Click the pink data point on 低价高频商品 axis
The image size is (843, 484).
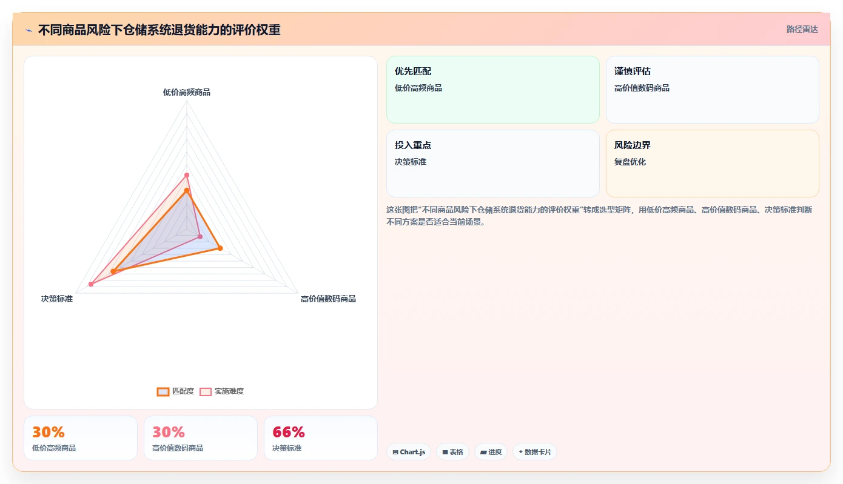coord(187,175)
